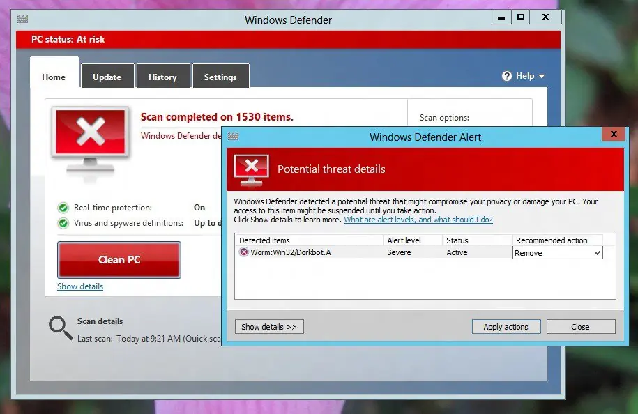Click the Apply actions button
The image size is (638, 414).
coord(506,326)
